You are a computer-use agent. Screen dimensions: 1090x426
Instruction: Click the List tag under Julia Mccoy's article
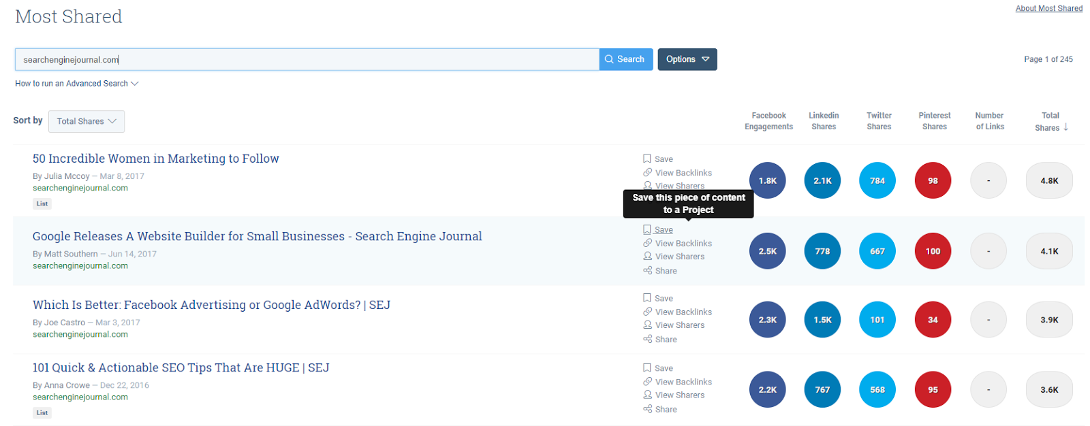(x=42, y=203)
